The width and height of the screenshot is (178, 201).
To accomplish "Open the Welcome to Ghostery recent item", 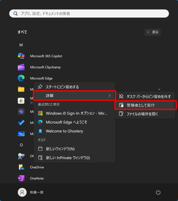I will [74, 131].
